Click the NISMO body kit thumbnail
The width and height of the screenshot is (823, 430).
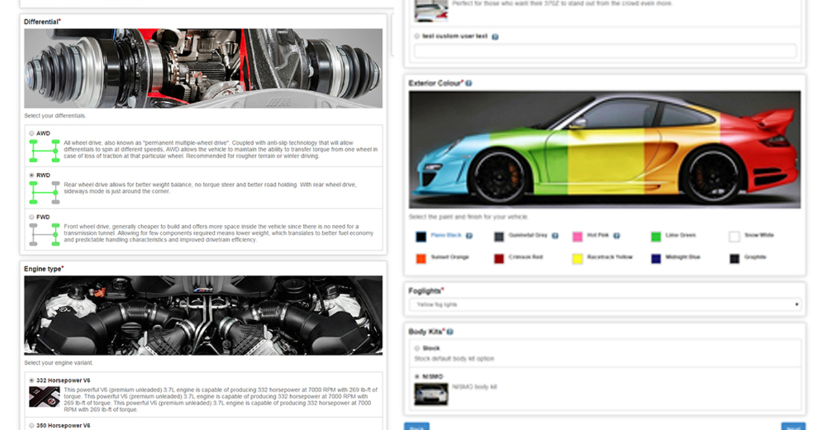point(431,394)
